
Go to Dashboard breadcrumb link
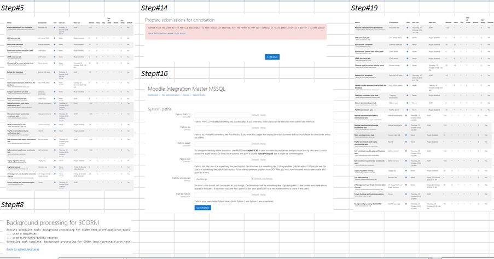pyautogui.click(x=153, y=95)
